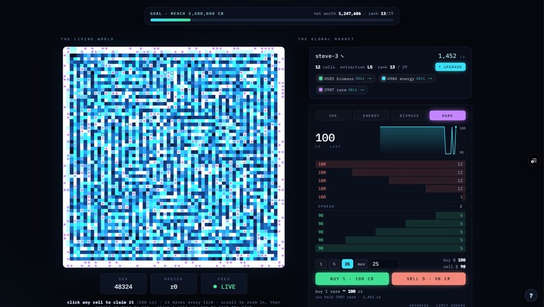This screenshot has height=307, width=544.
Task: Select the max quantity preset
Action: pos(361,264)
